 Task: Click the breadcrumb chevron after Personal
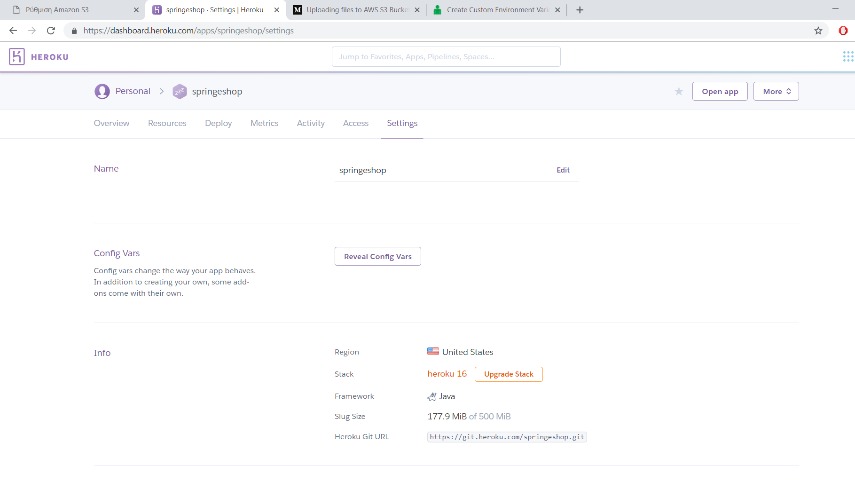[x=162, y=91]
